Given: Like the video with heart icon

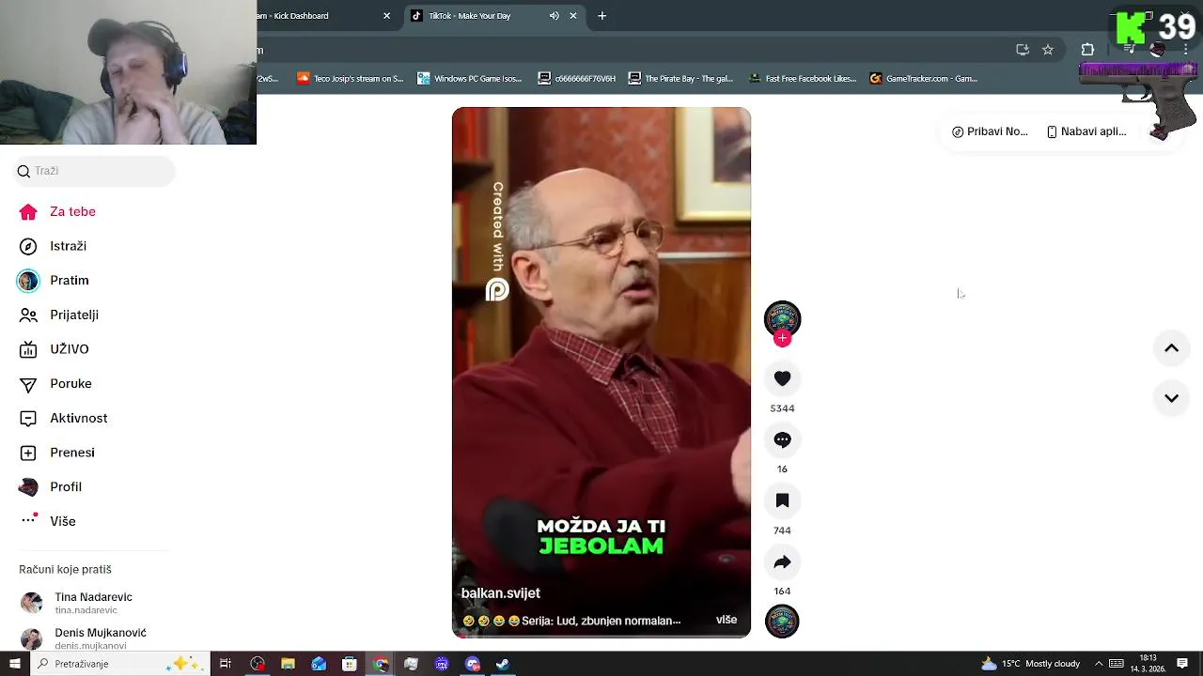Looking at the screenshot, I should (x=782, y=378).
